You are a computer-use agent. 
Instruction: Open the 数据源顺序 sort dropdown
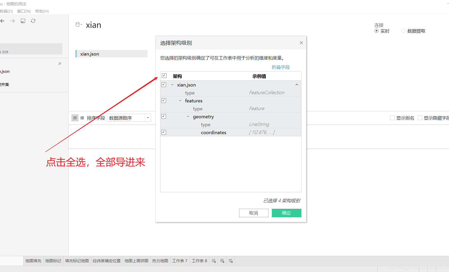129,118
